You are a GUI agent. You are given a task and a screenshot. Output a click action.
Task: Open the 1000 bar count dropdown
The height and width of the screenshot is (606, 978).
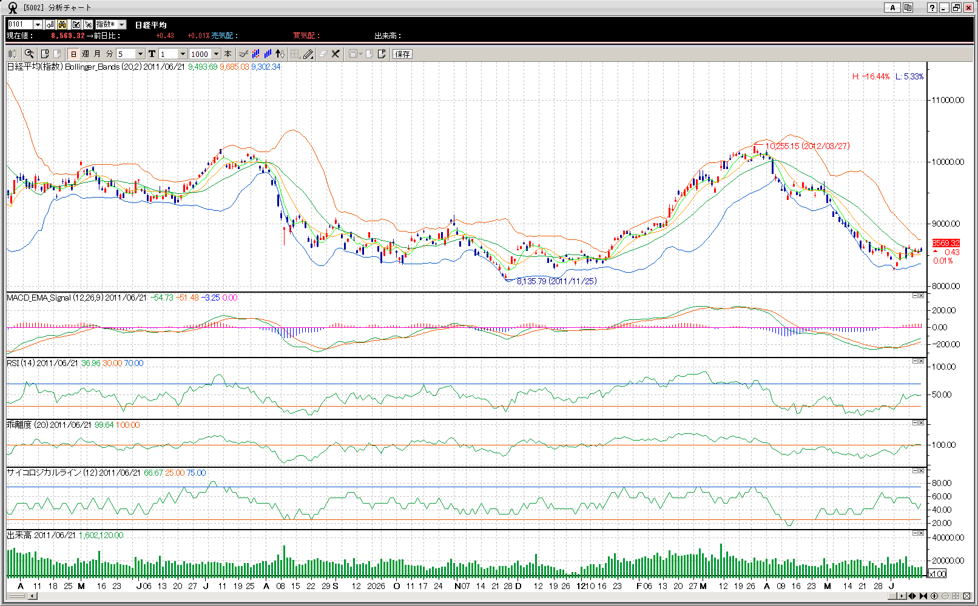(x=216, y=54)
